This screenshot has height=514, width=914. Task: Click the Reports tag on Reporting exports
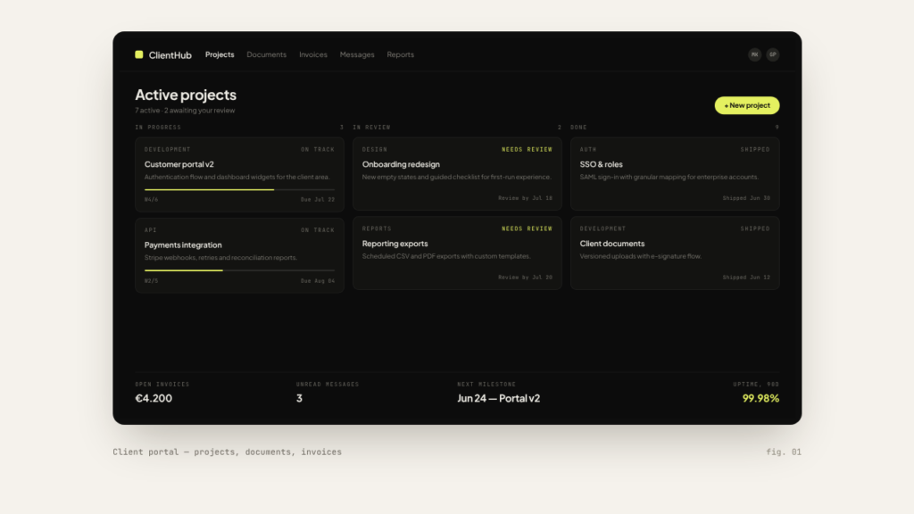click(377, 229)
